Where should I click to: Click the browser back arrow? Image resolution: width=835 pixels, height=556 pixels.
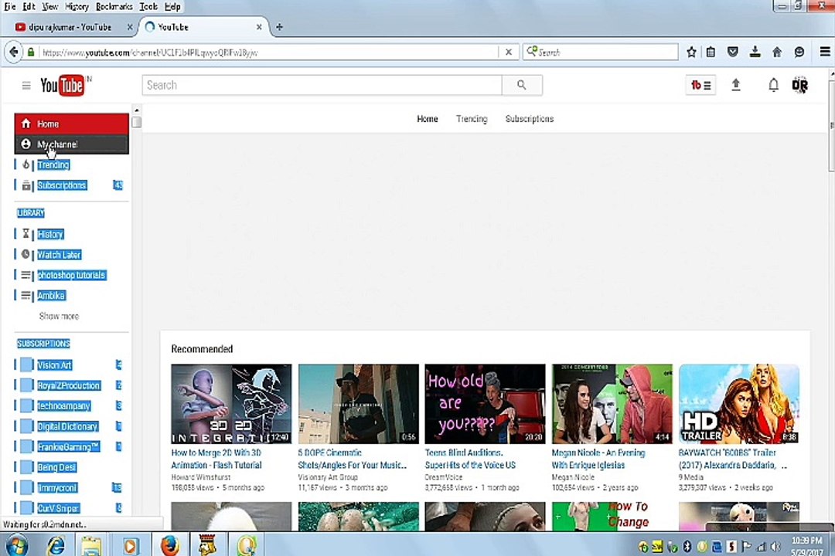pos(15,53)
